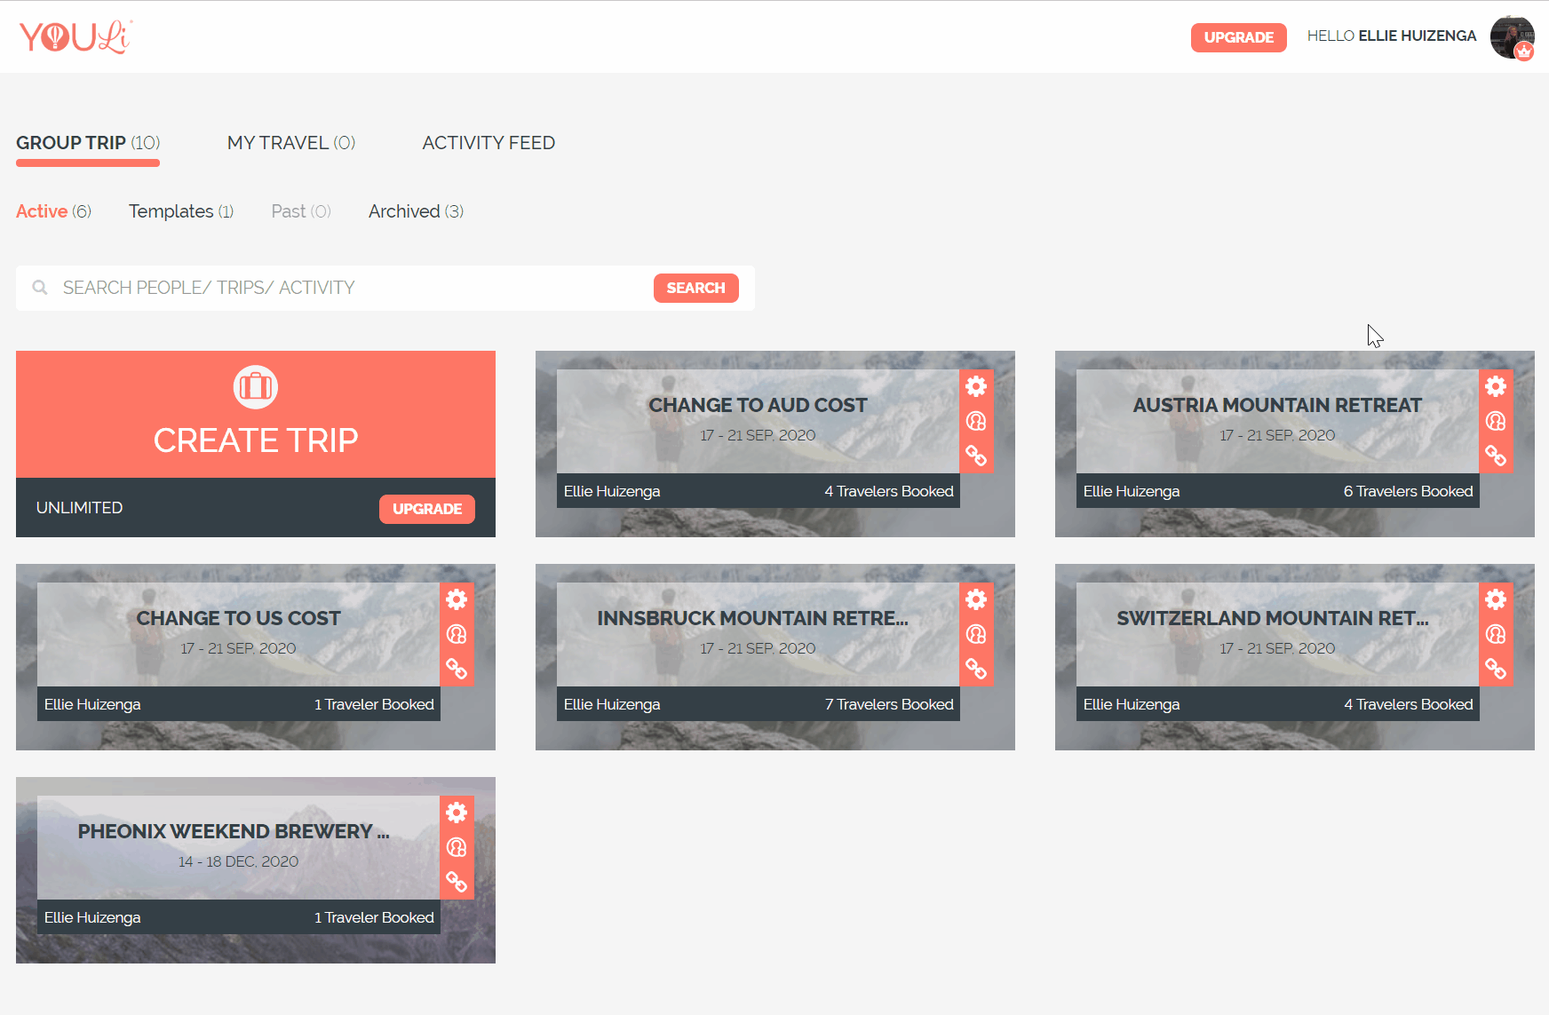
Task: Click the Search button
Action: tap(695, 288)
